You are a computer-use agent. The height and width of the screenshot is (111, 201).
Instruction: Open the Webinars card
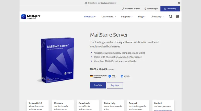[63, 106]
